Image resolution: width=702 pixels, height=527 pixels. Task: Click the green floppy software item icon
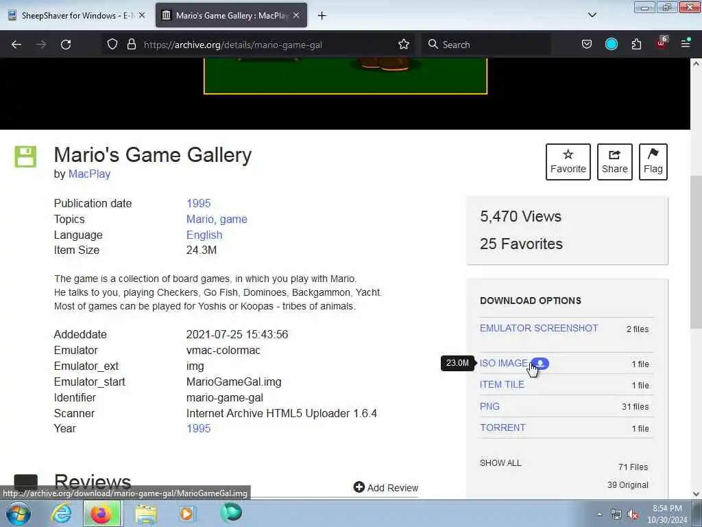point(25,157)
